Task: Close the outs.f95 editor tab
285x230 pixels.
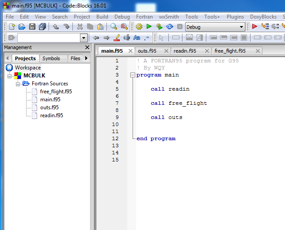Action: [x=166, y=51]
